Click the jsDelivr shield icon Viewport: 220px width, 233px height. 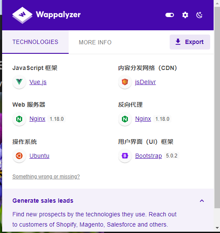(125, 82)
